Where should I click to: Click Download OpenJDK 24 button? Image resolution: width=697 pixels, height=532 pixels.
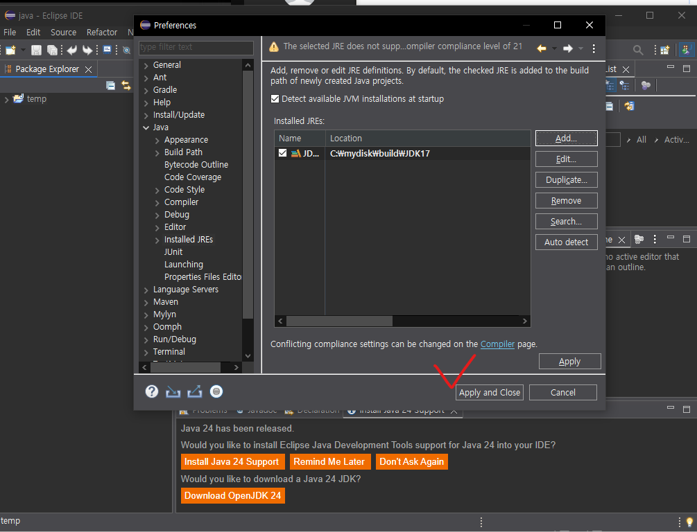[232, 495]
